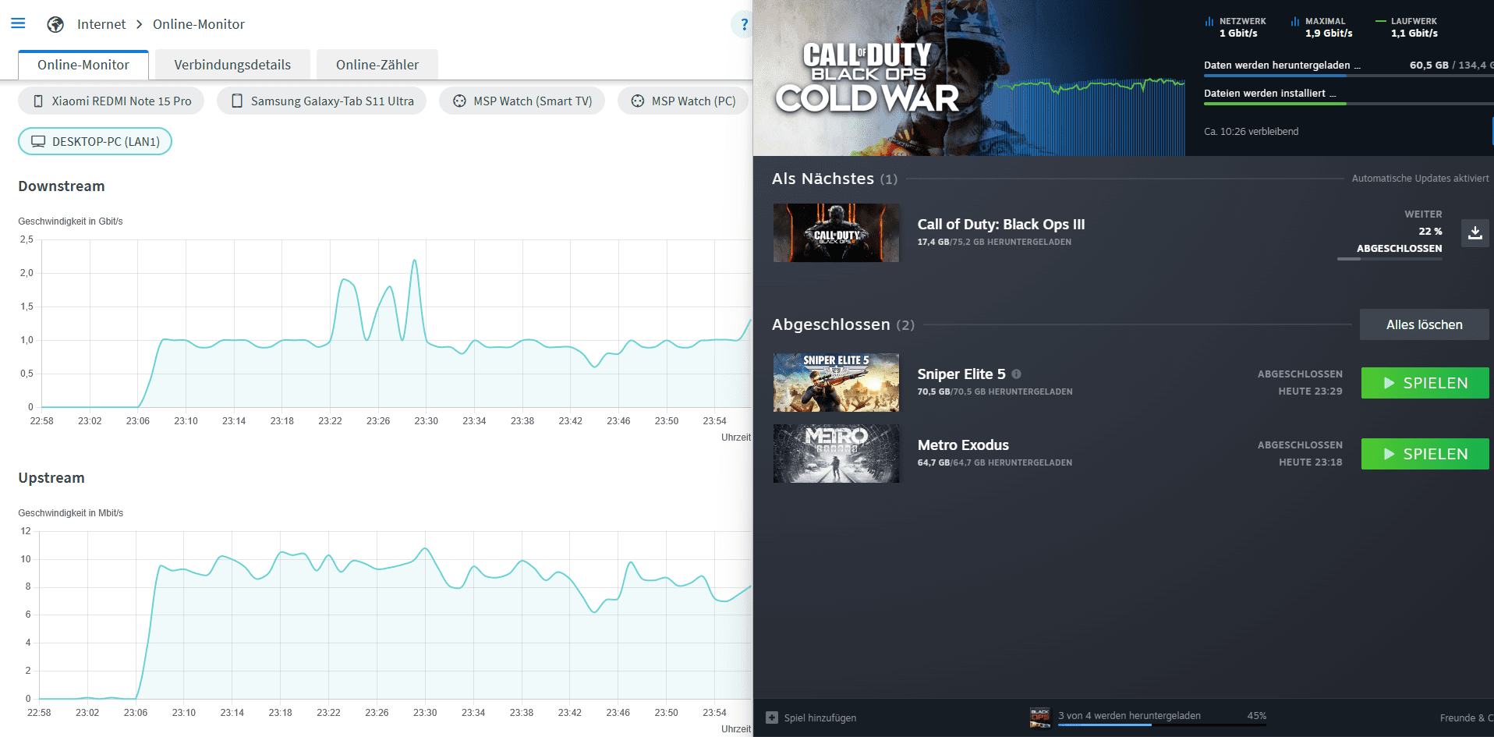1494x737 pixels.
Task: Click the Maximal bar graph icon
Action: [1295, 22]
